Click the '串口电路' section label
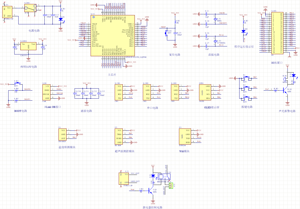The height and width of the screenshot is (209, 300). tap(153, 108)
